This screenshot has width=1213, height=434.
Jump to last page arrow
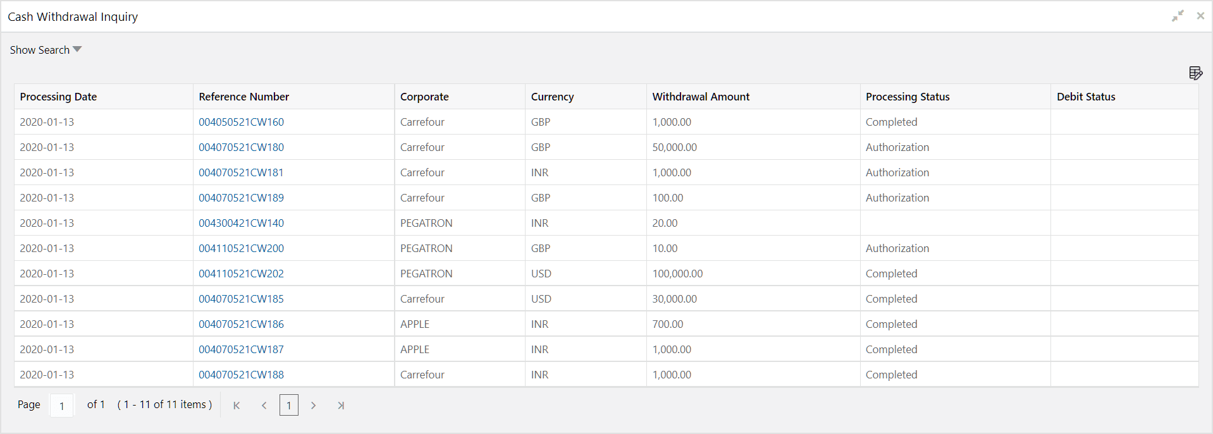(x=341, y=406)
